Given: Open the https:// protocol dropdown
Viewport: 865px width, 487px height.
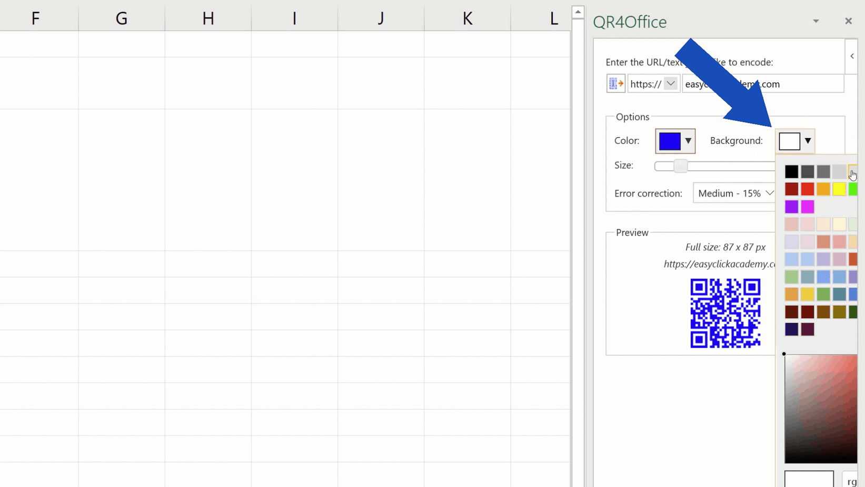Looking at the screenshot, I should [671, 83].
